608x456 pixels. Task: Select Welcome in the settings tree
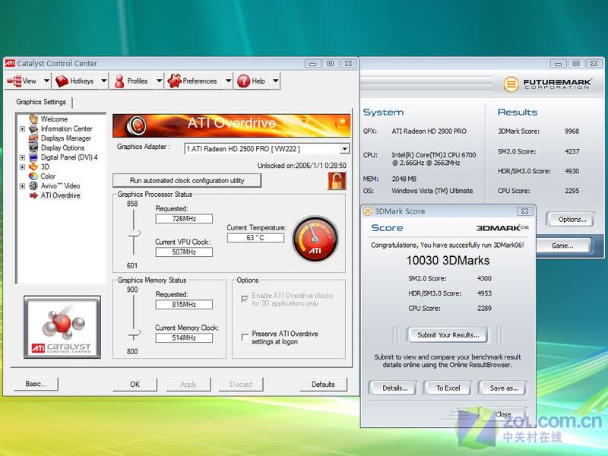point(54,119)
